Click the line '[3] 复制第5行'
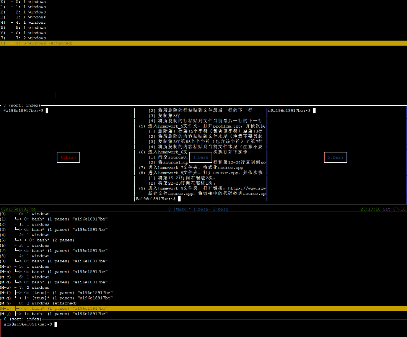Image resolution: width=407 pixels, height=337 pixels. click(164, 116)
